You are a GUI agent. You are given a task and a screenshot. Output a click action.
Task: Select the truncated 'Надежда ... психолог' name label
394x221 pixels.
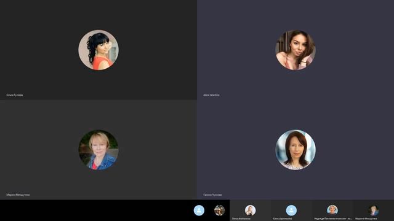[333, 219]
